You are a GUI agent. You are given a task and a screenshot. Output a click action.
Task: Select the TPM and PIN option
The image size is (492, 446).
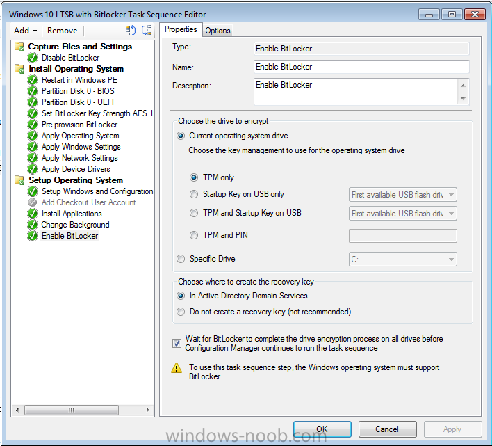pyautogui.click(x=194, y=235)
